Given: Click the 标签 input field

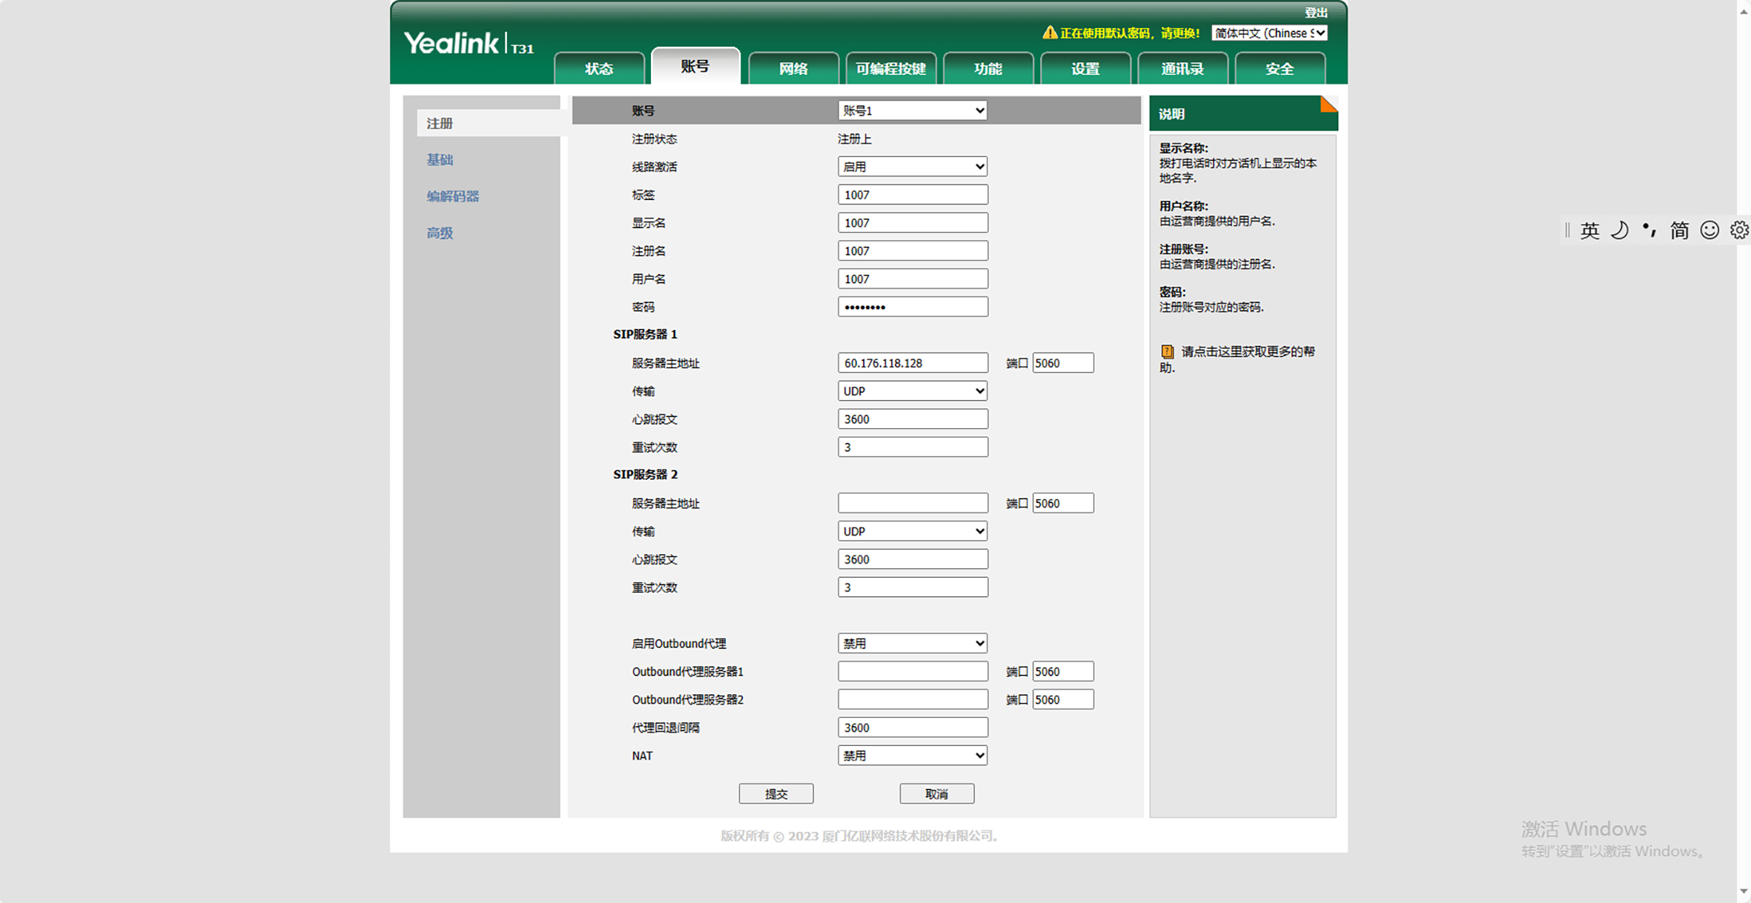Looking at the screenshot, I should click(913, 195).
